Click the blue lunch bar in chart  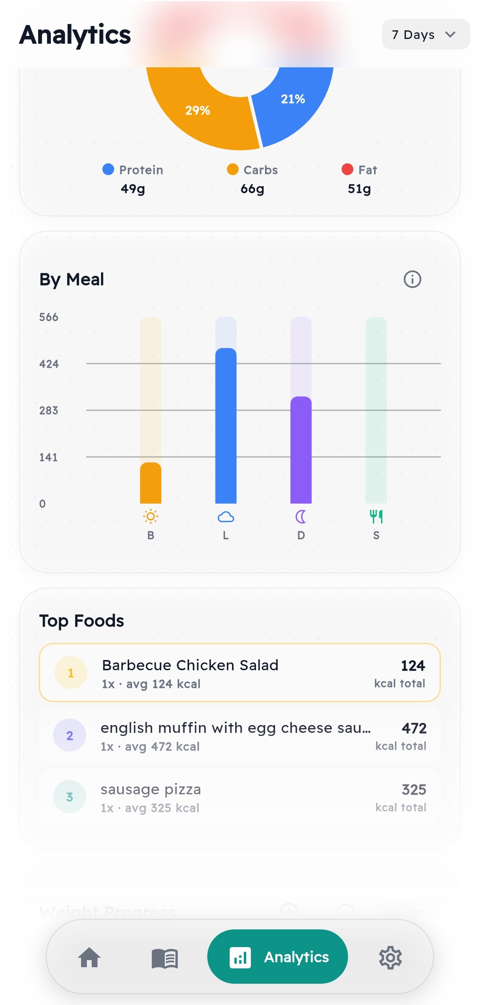tap(226, 425)
